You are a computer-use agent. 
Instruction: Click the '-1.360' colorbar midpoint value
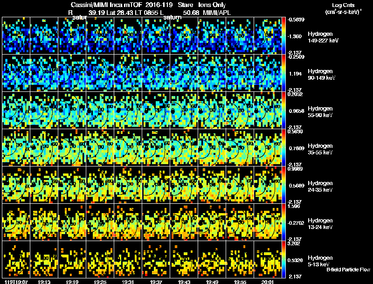click(x=295, y=36)
